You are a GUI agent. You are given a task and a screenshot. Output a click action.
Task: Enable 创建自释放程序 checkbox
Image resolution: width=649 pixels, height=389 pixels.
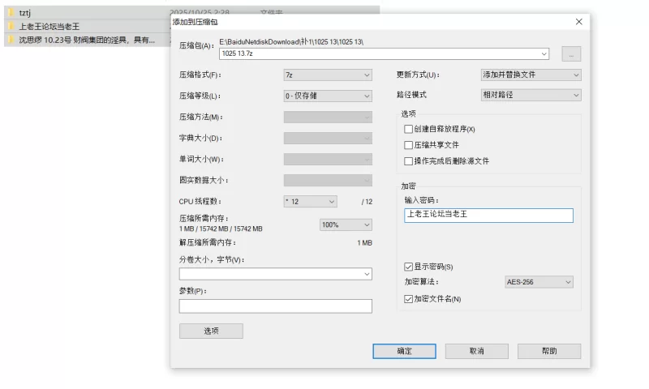point(408,129)
